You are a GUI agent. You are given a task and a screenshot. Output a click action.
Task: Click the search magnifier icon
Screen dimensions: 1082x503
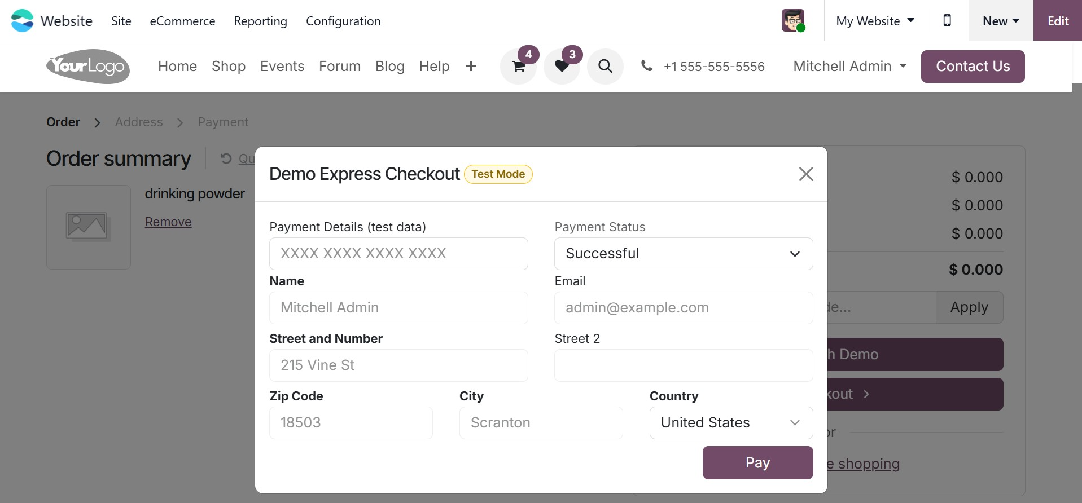(x=605, y=67)
